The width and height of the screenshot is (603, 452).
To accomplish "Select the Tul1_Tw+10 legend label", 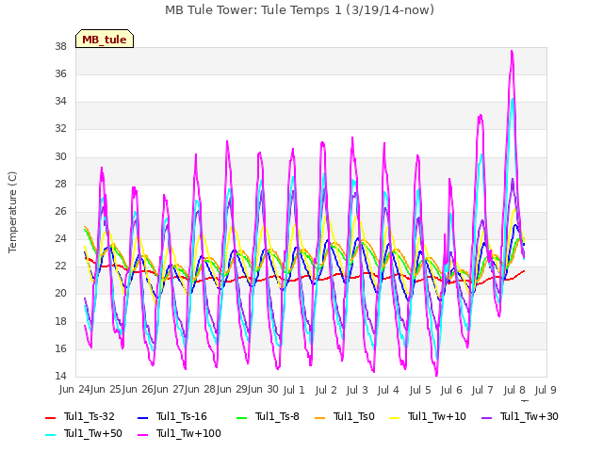I will click(437, 416).
